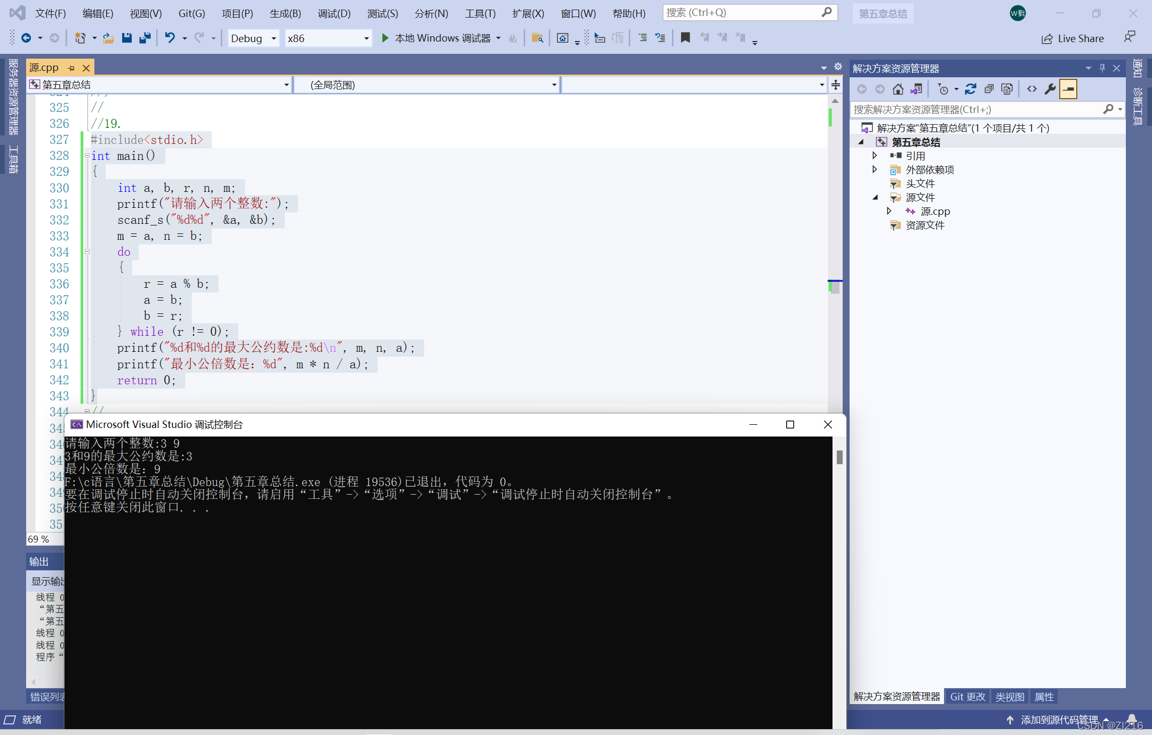Viewport: 1152px width, 735px height.
Task: Toggle a bookmark with the bookmark icon
Action: click(x=685, y=38)
